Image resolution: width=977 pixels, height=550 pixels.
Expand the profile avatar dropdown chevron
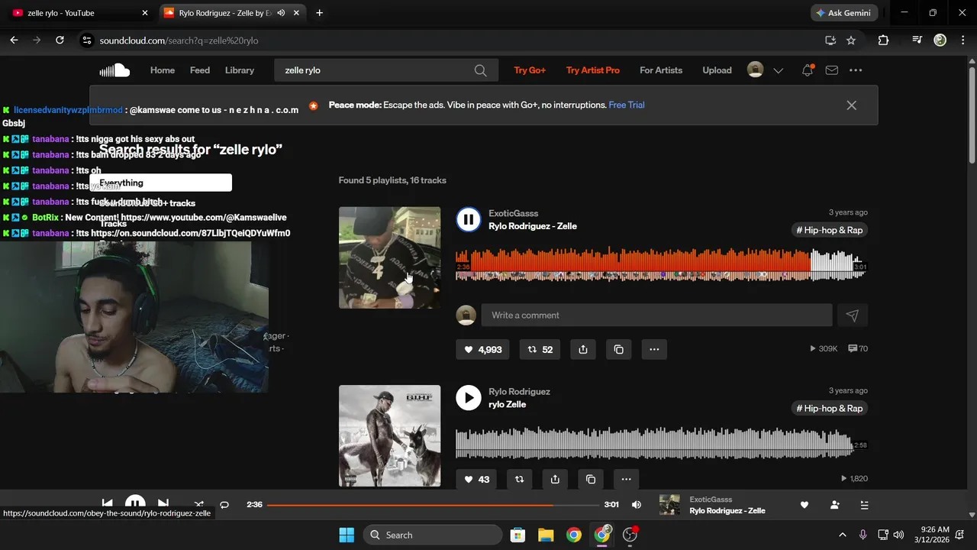[778, 70]
